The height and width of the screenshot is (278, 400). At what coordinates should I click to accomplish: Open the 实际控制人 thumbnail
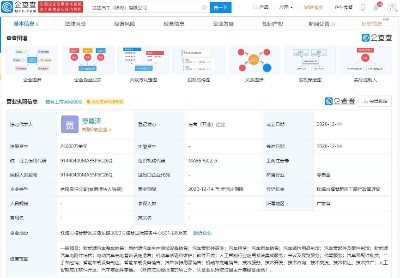[x=365, y=60]
